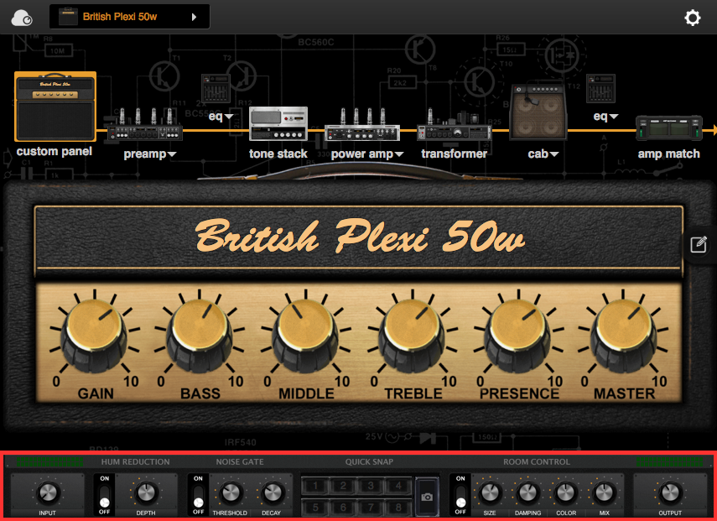This screenshot has width=717, height=521.
Task: Click the Quick Snap camera icon
Action: [427, 497]
